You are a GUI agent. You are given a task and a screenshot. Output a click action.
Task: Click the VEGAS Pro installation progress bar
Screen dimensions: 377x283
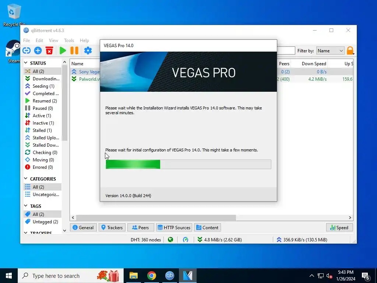[x=188, y=164]
